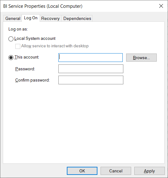
Task: Tick Allow service to interact with desktop
Action: tap(18, 46)
